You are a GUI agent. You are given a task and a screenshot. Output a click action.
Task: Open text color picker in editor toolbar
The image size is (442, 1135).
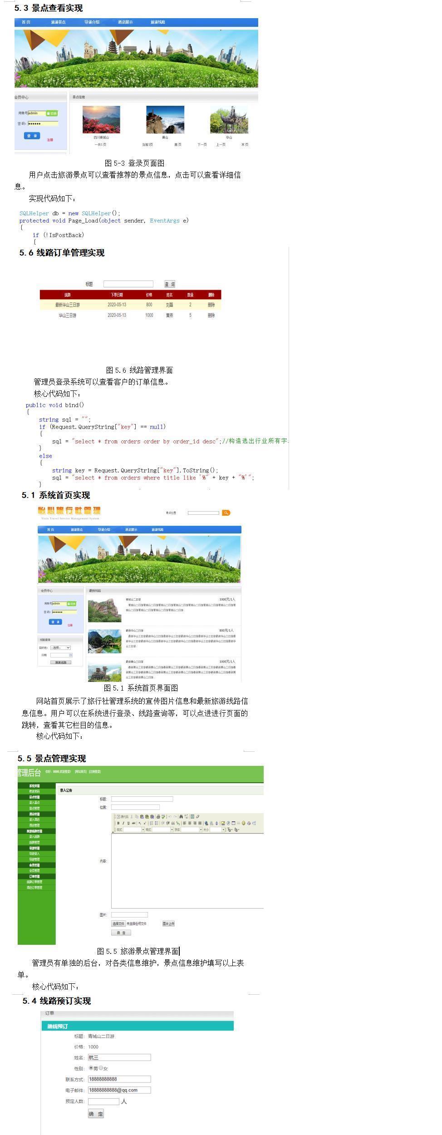coord(229,829)
